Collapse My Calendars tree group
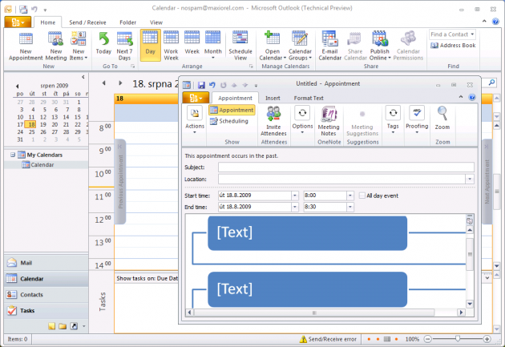This screenshot has height=347, width=505. click(x=13, y=155)
